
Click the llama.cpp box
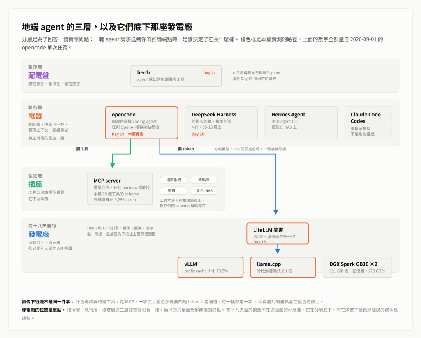point(283,267)
